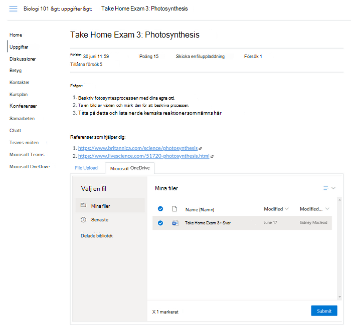Clear selection with X 1 markerat
Viewport: 351px width, 329px height.
click(x=165, y=312)
